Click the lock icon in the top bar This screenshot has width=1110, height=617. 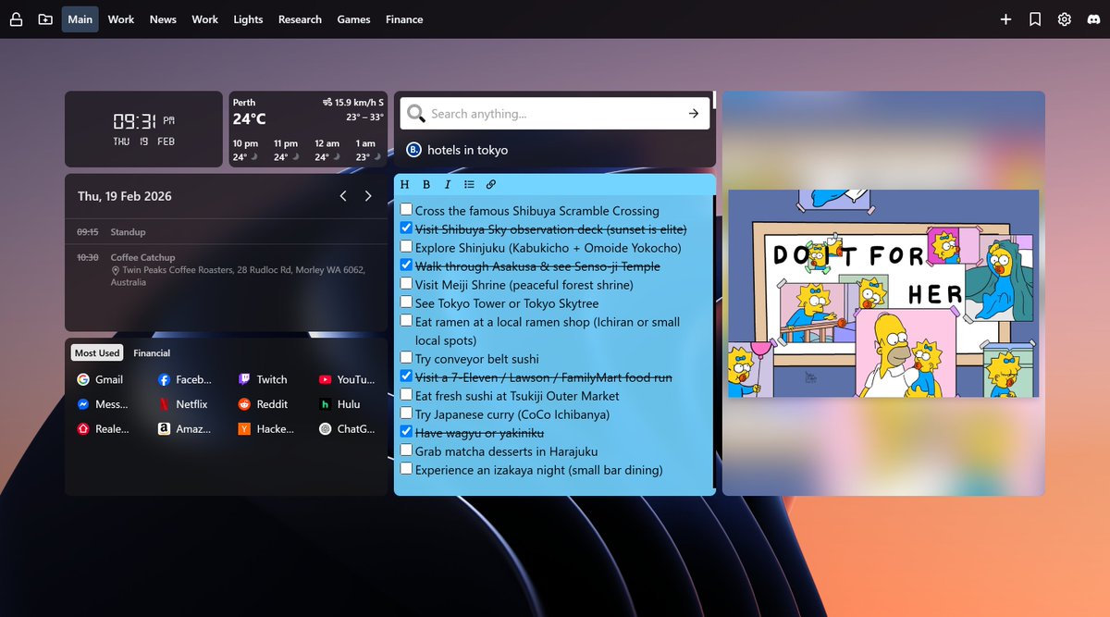click(x=16, y=19)
